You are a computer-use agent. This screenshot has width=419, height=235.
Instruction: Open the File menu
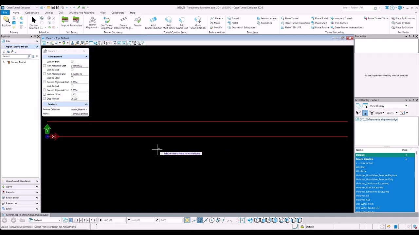5,13
